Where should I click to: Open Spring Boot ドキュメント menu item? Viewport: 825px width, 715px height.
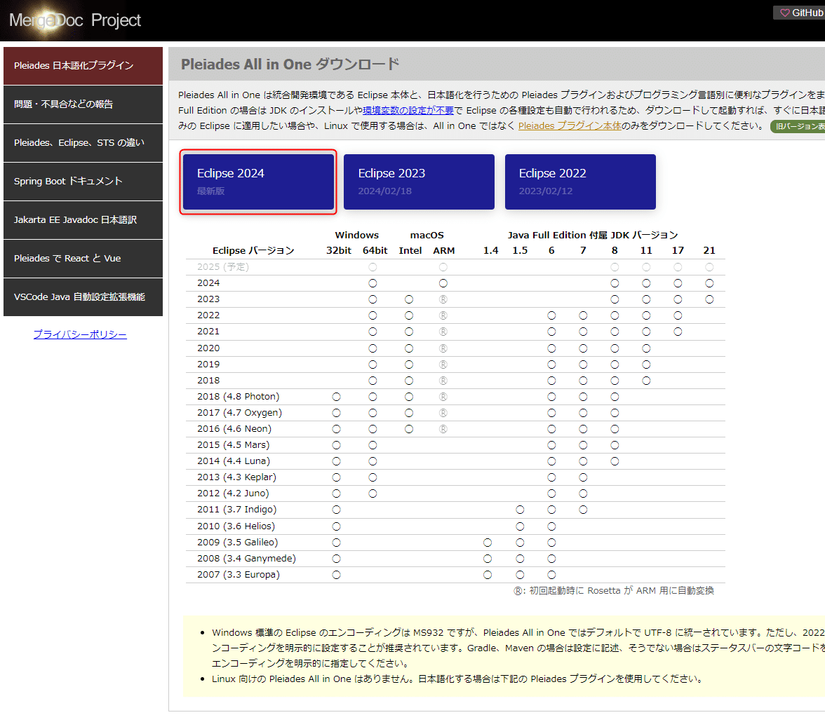pyautogui.click(x=83, y=182)
